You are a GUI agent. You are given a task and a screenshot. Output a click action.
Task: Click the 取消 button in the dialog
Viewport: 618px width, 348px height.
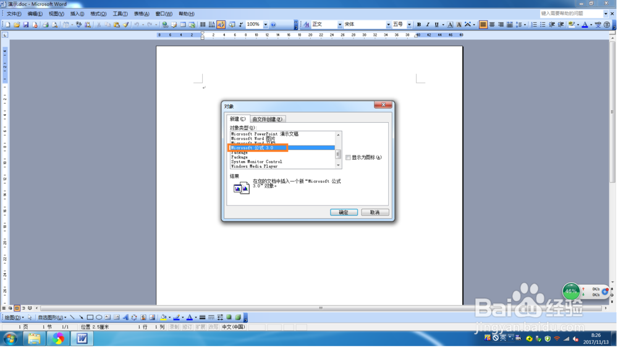pos(375,213)
